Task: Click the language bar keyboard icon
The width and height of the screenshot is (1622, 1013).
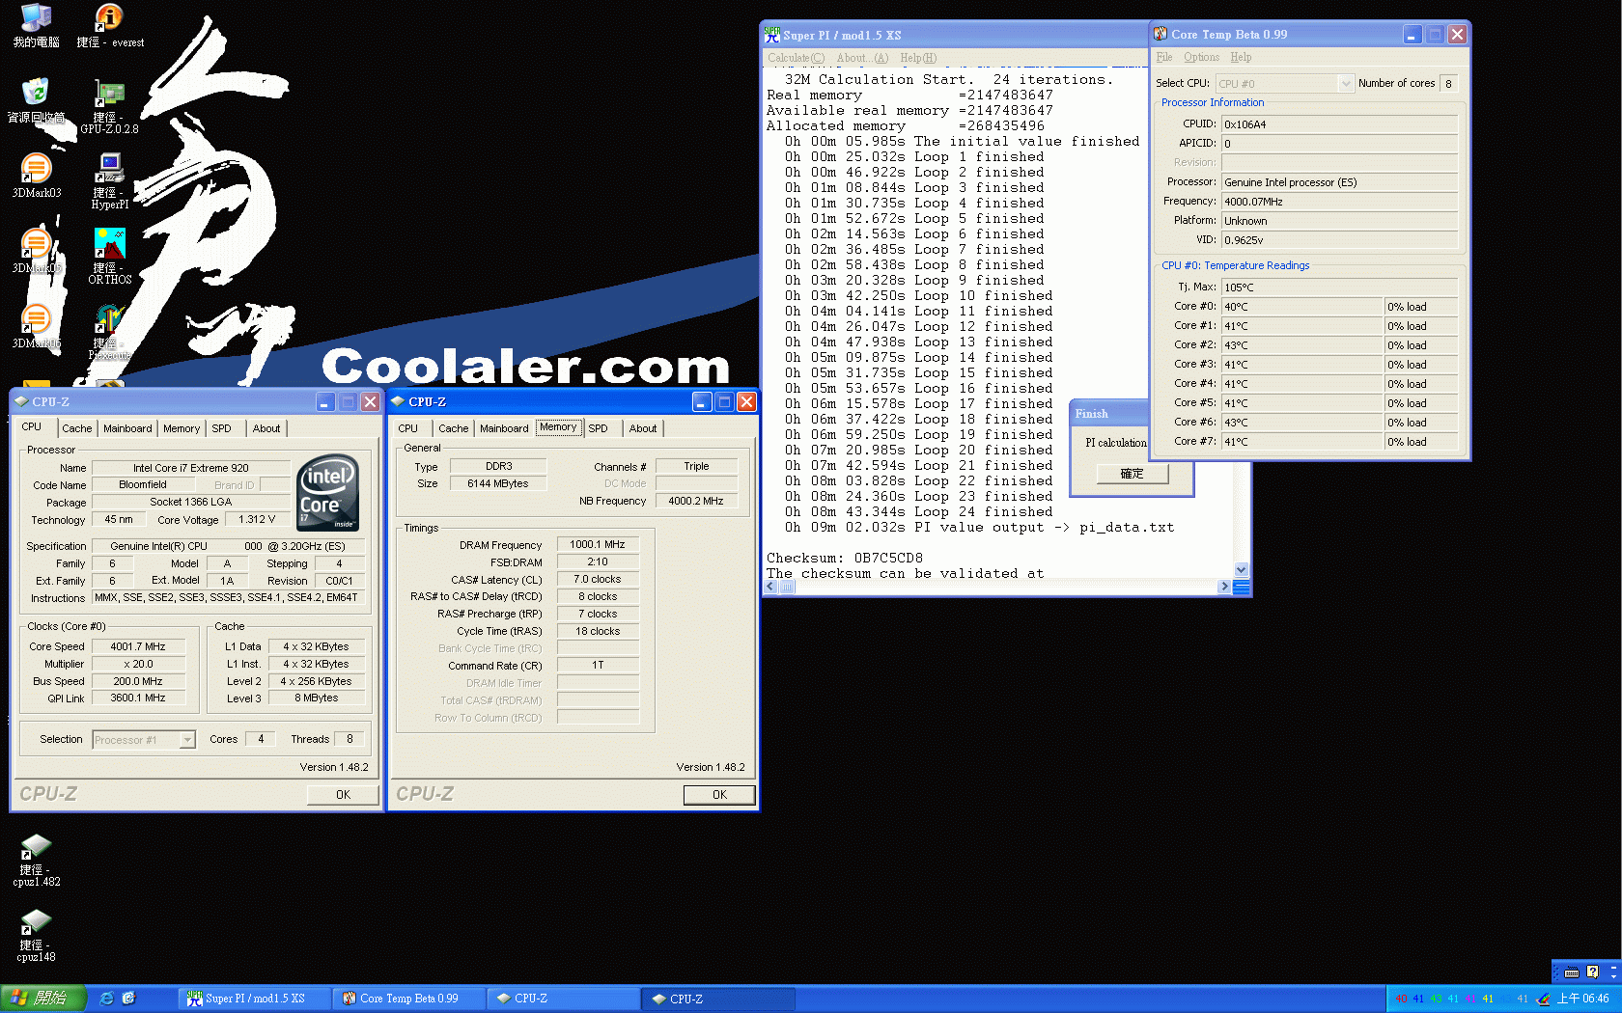Action: tap(1572, 972)
